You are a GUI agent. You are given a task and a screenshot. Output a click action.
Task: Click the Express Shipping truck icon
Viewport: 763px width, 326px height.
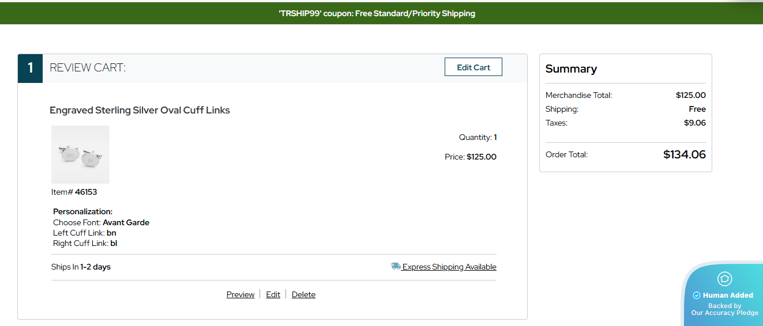pos(395,266)
